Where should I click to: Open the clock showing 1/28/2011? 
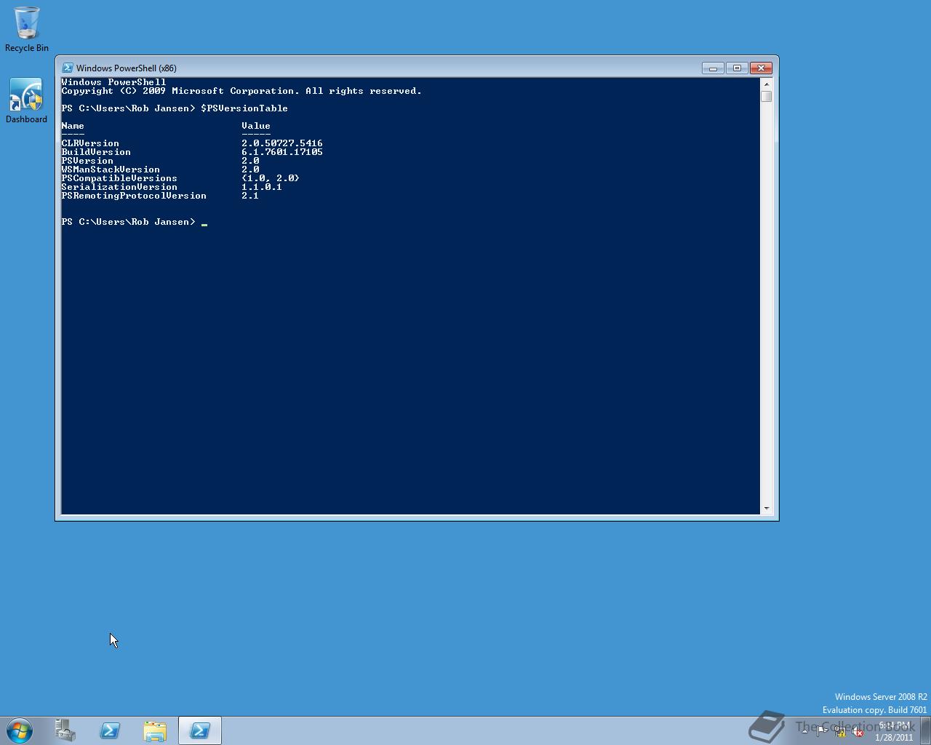point(894,731)
